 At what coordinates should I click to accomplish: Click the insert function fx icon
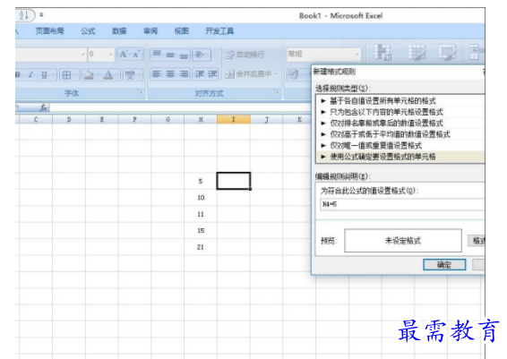(x=44, y=108)
